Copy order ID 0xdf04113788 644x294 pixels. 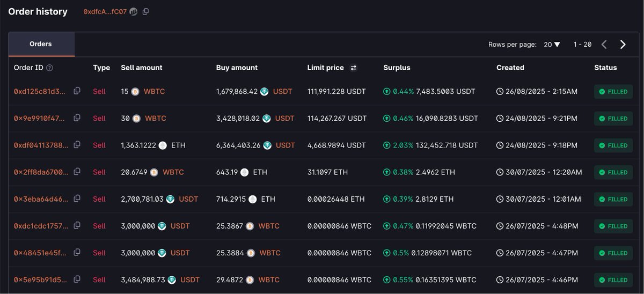pos(77,145)
